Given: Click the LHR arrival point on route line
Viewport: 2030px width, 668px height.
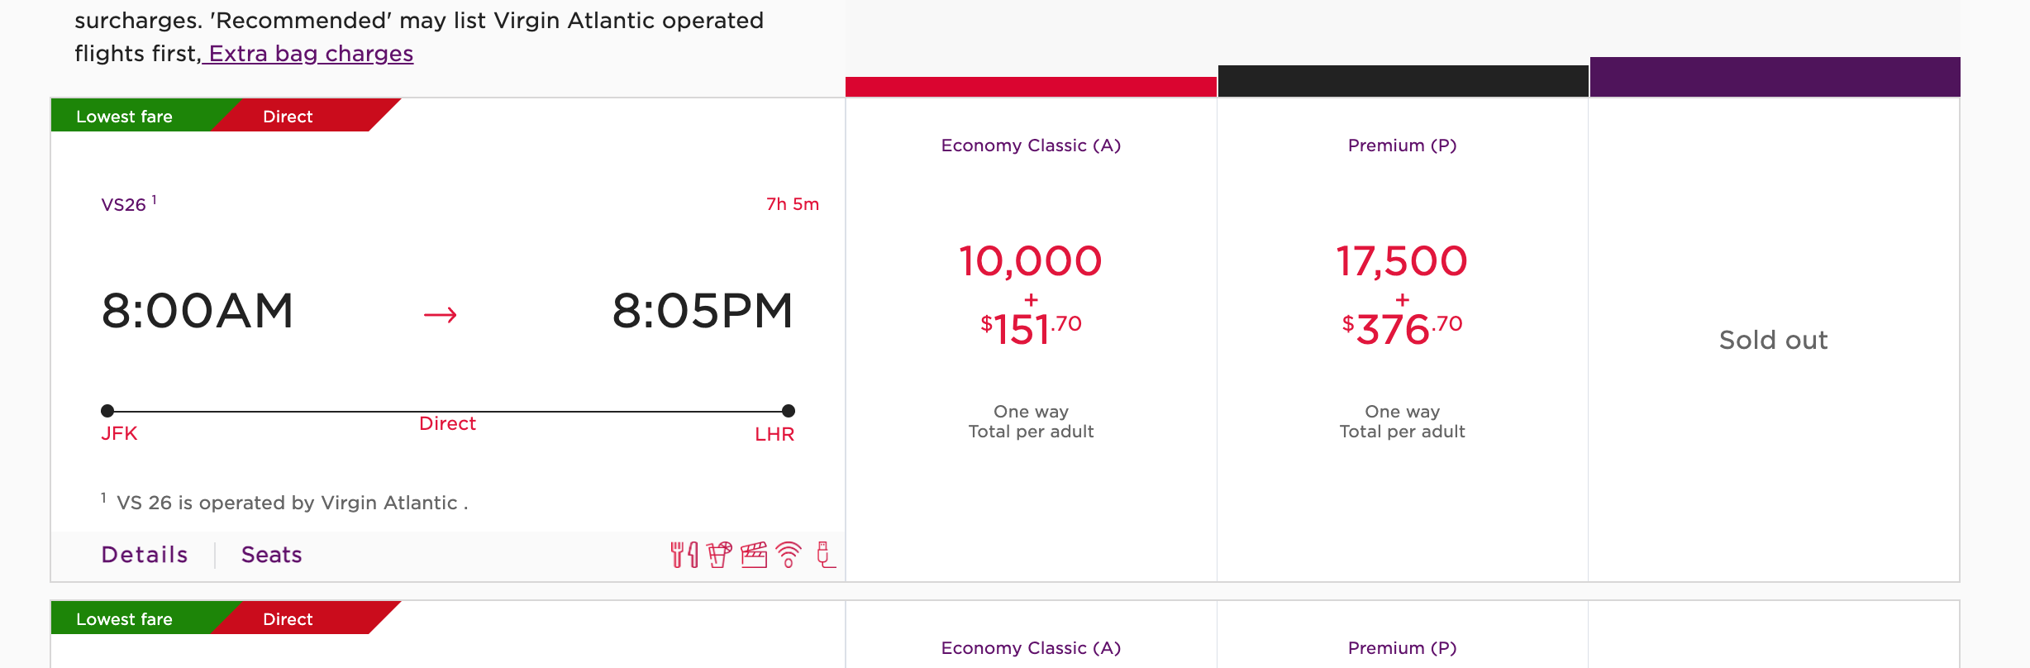Looking at the screenshot, I should coord(789,411).
